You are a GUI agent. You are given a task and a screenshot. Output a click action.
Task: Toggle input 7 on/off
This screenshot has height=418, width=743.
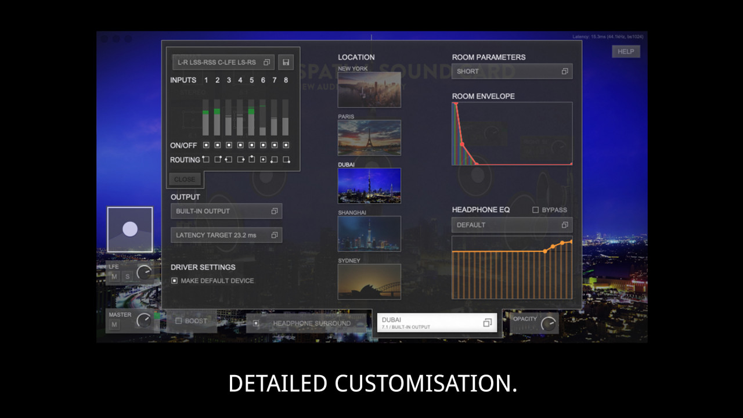pos(274,145)
